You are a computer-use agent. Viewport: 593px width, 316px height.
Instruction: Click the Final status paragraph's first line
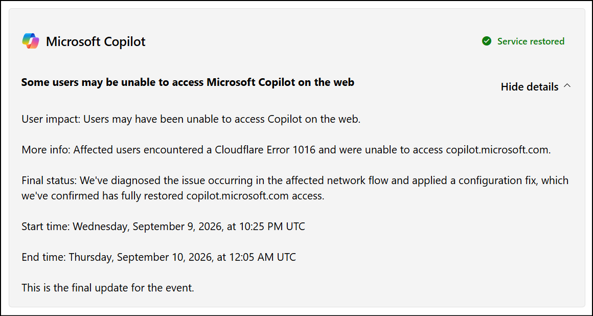click(x=295, y=181)
